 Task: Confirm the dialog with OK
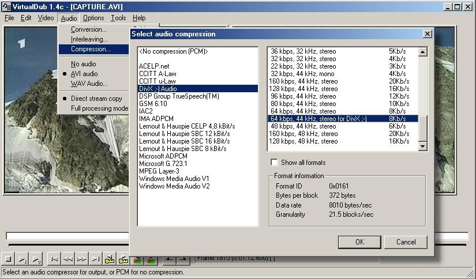coord(359,242)
